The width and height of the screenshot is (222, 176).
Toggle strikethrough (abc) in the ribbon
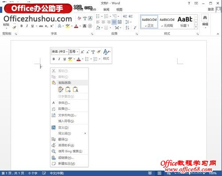(41, 26)
